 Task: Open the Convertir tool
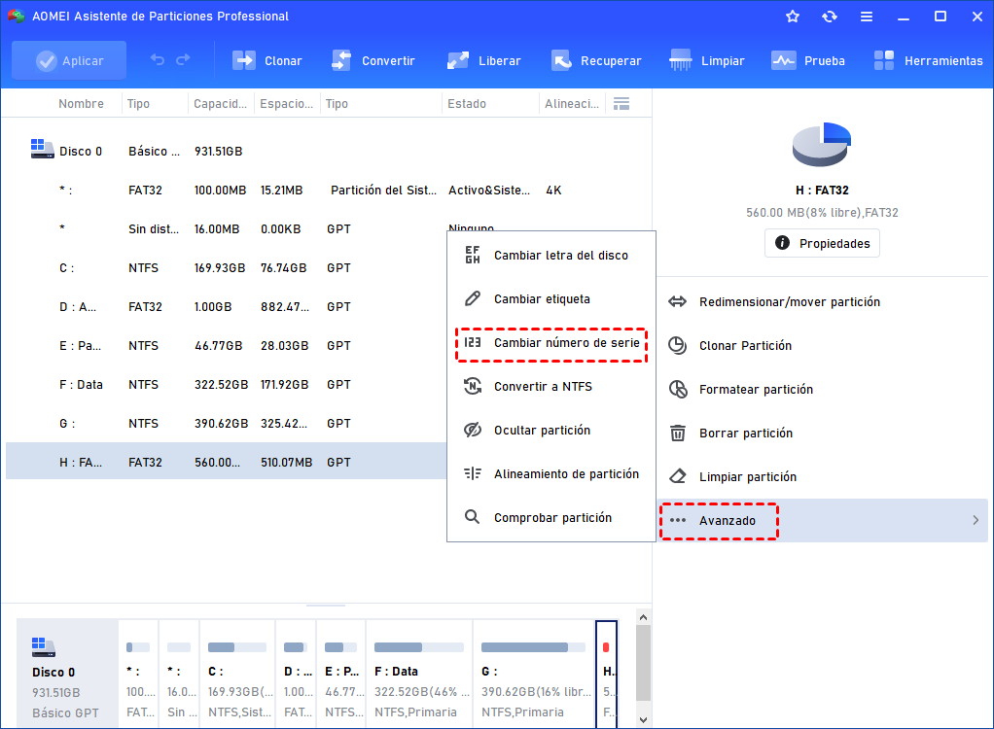coord(373,61)
